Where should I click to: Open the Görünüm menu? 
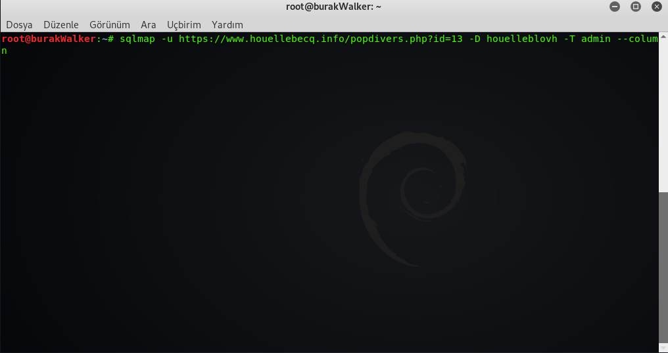[x=110, y=25]
